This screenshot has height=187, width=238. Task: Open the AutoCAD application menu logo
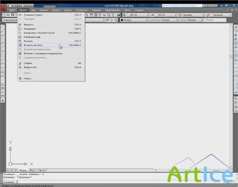(3, 7)
